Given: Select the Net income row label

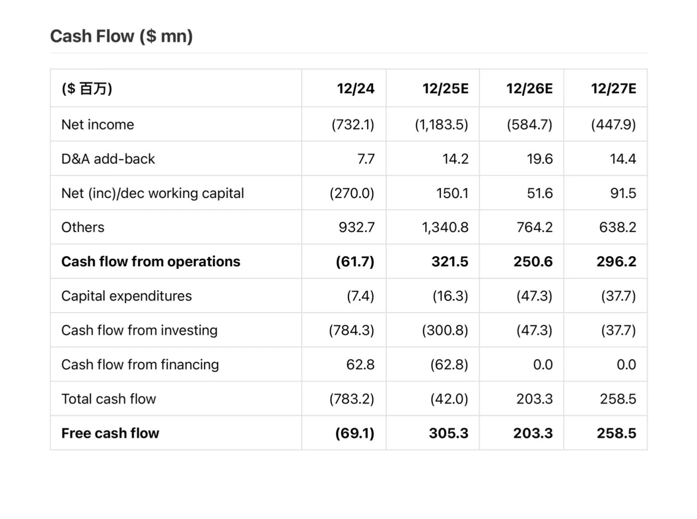Looking at the screenshot, I should point(98,124).
